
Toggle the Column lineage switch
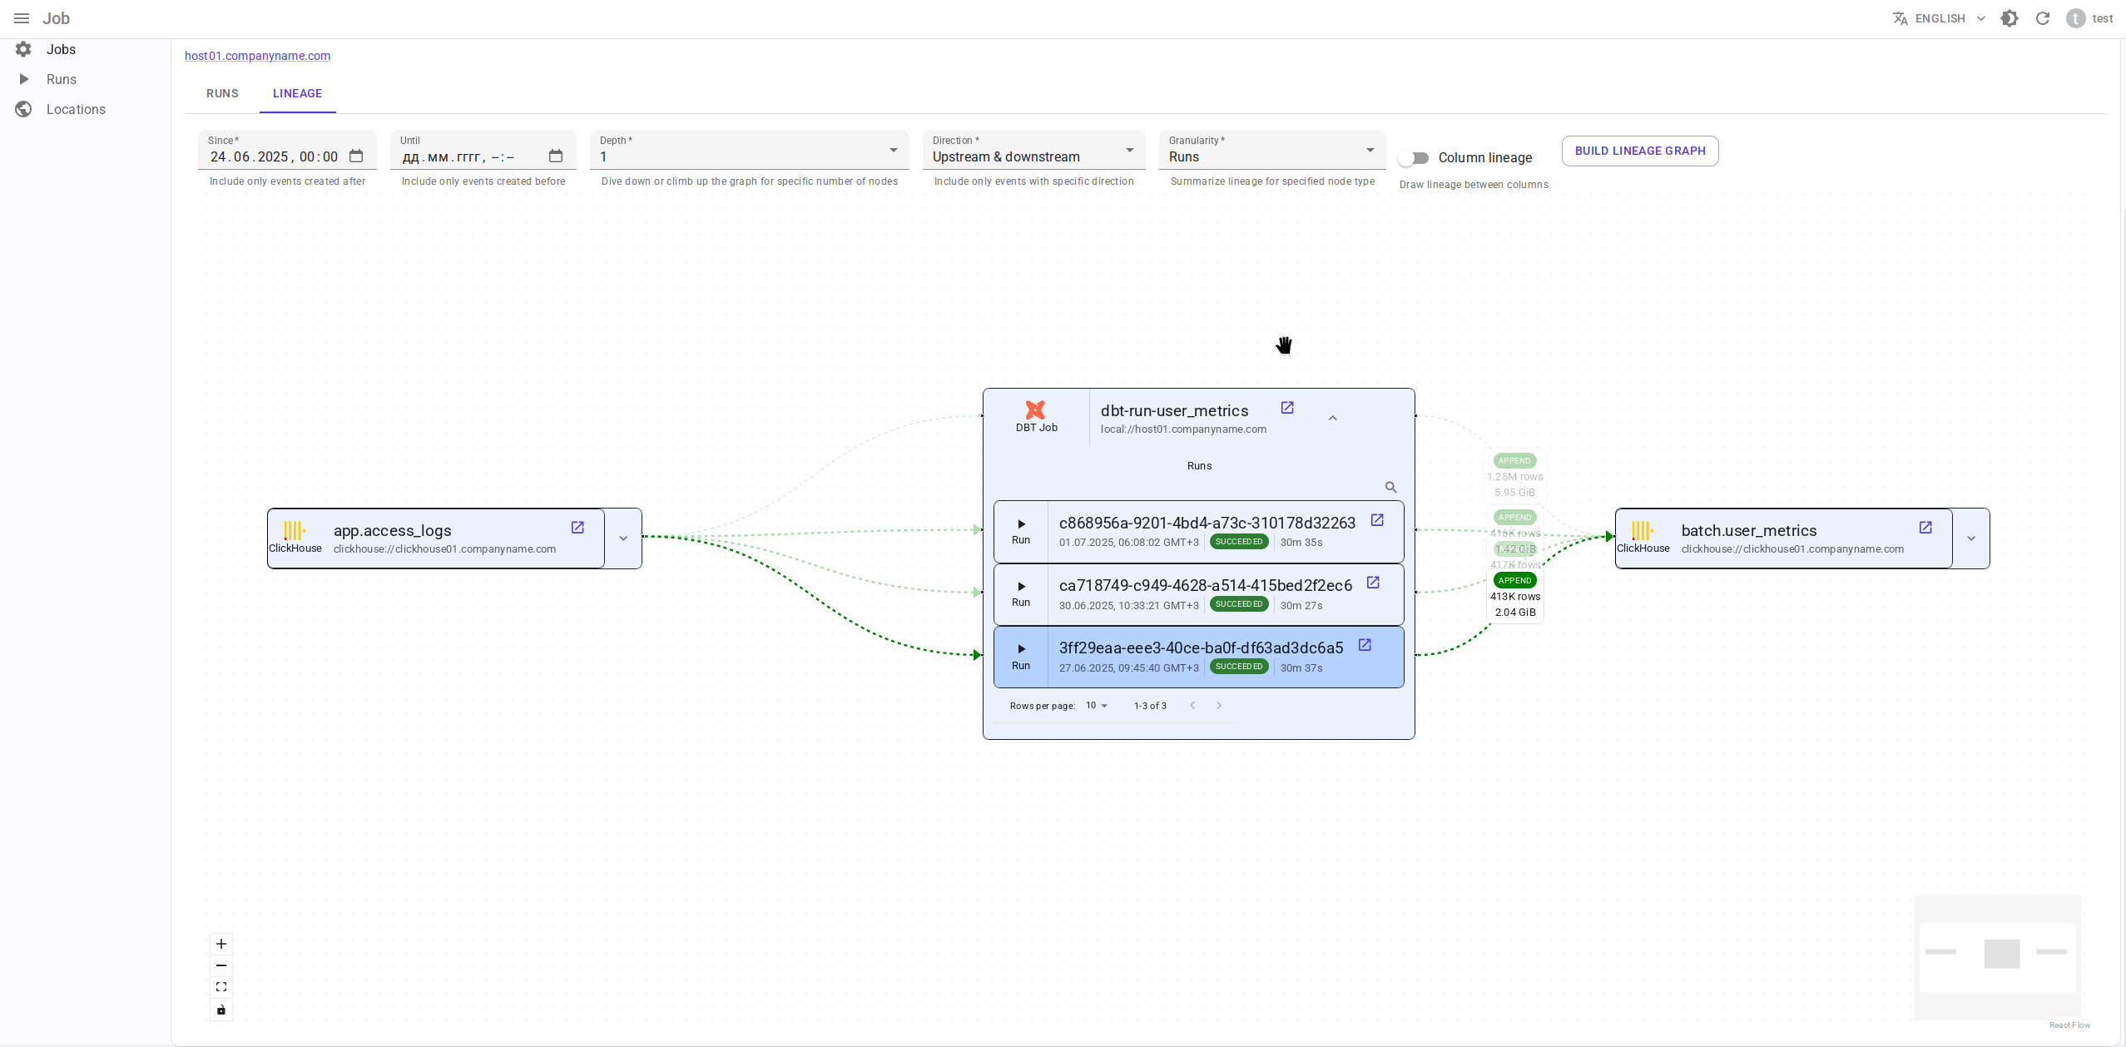[1414, 158]
